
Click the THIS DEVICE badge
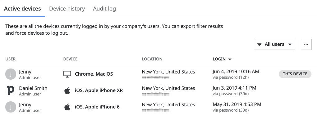[295, 74]
